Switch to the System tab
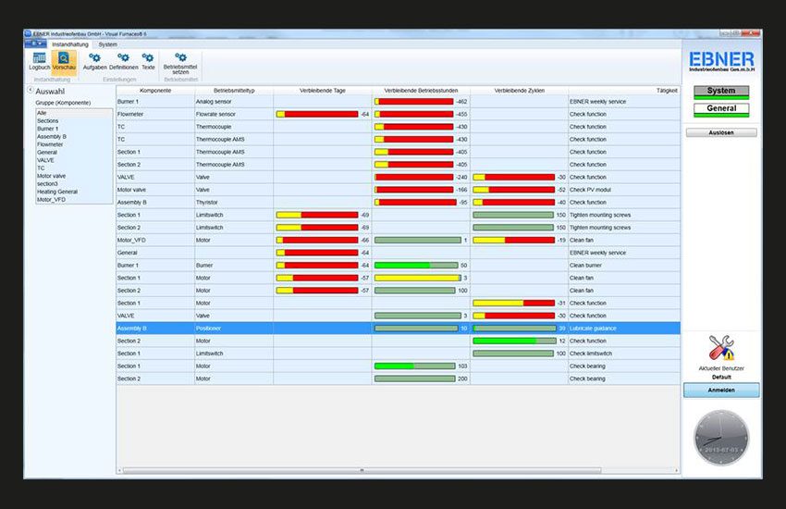 click(x=108, y=44)
